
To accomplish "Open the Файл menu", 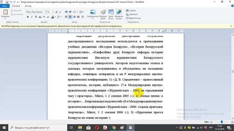I will 5,6.
